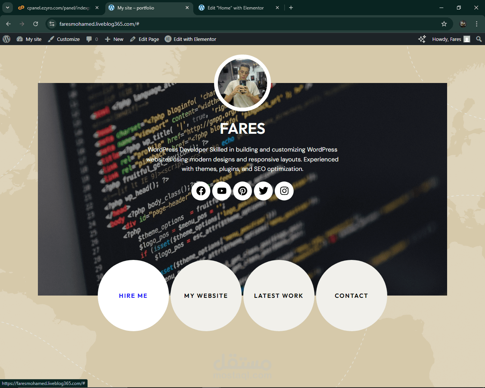
Task: Click the AI sparkle icon in admin bar
Action: pyautogui.click(x=422, y=39)
